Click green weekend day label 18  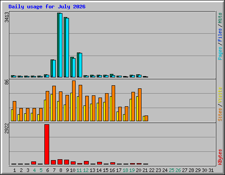(x=125, y=170)
